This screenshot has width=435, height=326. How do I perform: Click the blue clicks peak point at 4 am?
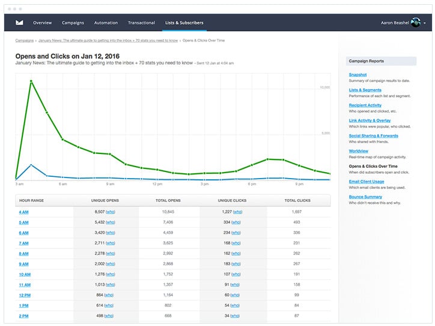pyautogui.click(x=31, y=165)
